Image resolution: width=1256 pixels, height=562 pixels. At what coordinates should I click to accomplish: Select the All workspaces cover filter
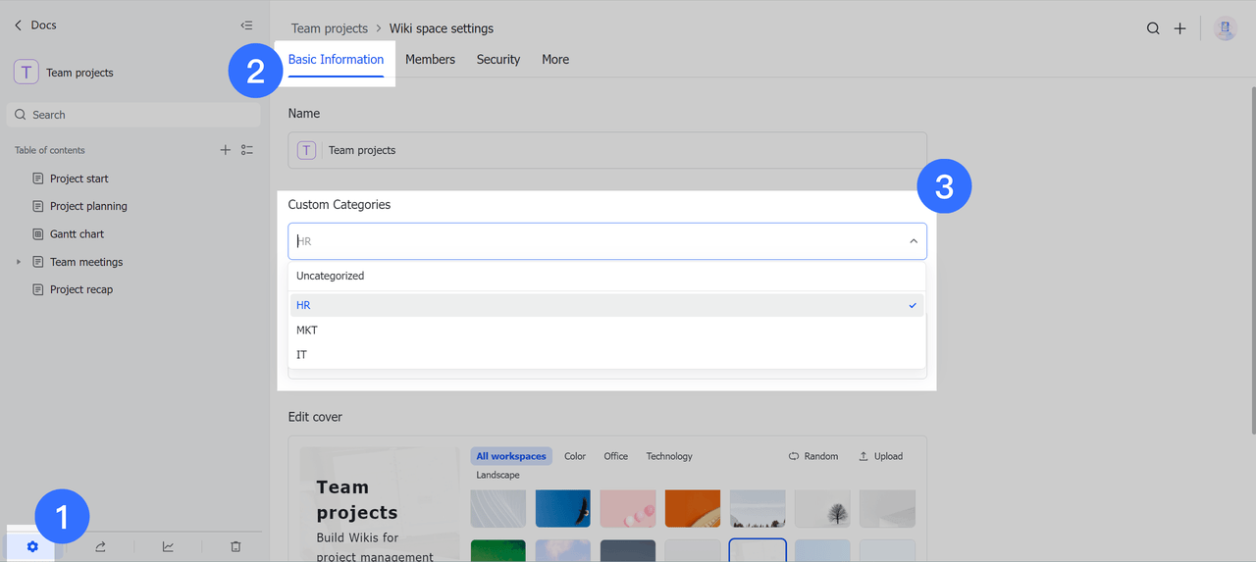pyautogui.click(x=511, y=456)
